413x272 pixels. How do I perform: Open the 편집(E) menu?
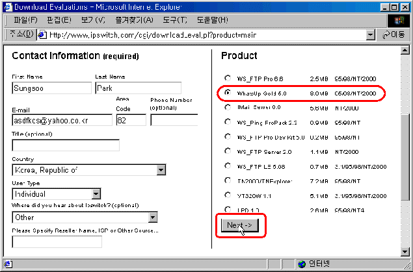[x=59, y=20]
